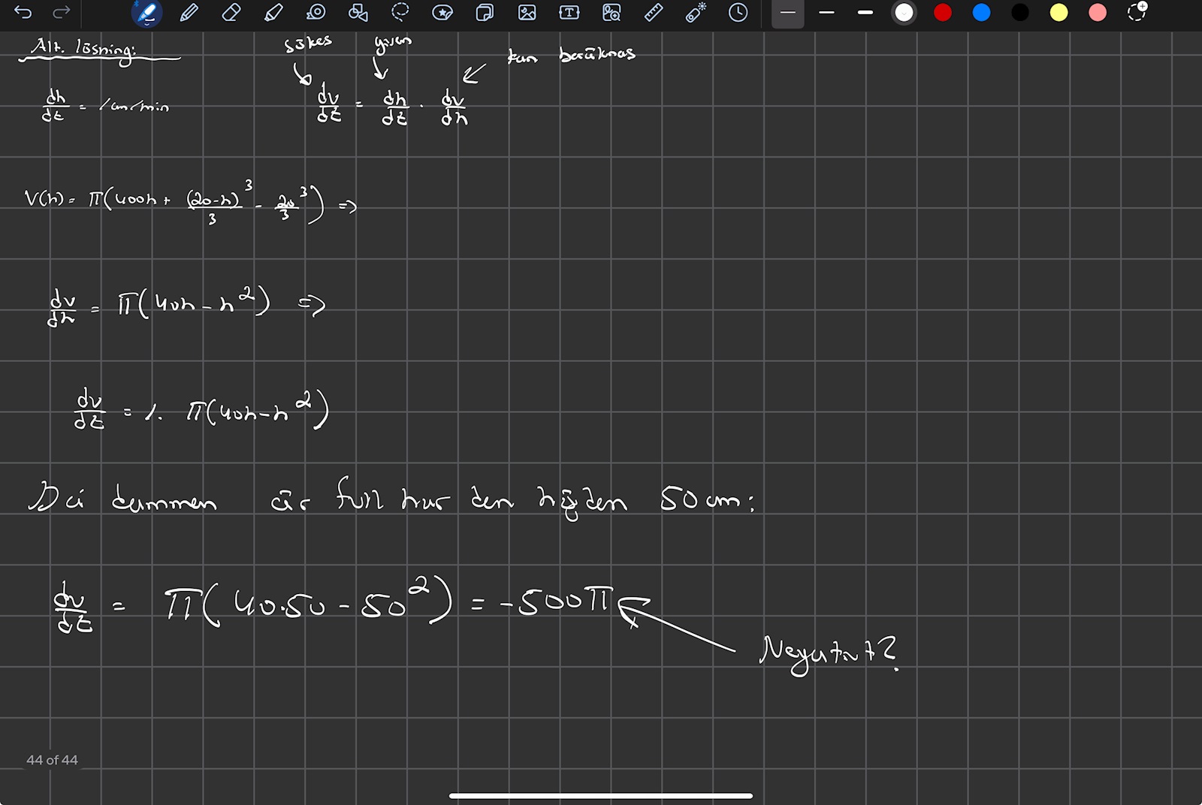Pick the highlighter tool

coord(273,13)
